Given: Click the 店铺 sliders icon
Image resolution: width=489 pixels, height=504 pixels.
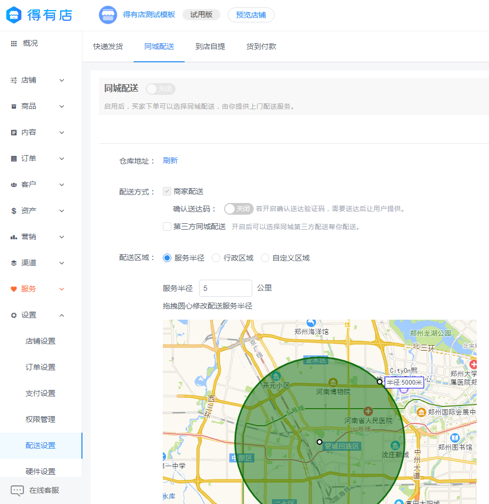Looking at the screenshot, I should pyautogui.click(x=14, y=80).
